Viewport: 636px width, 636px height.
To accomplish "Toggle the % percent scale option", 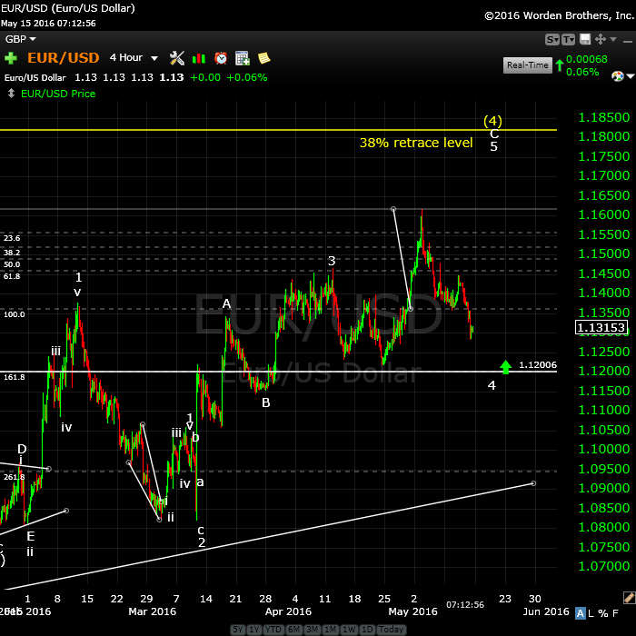I will point(603,613).
